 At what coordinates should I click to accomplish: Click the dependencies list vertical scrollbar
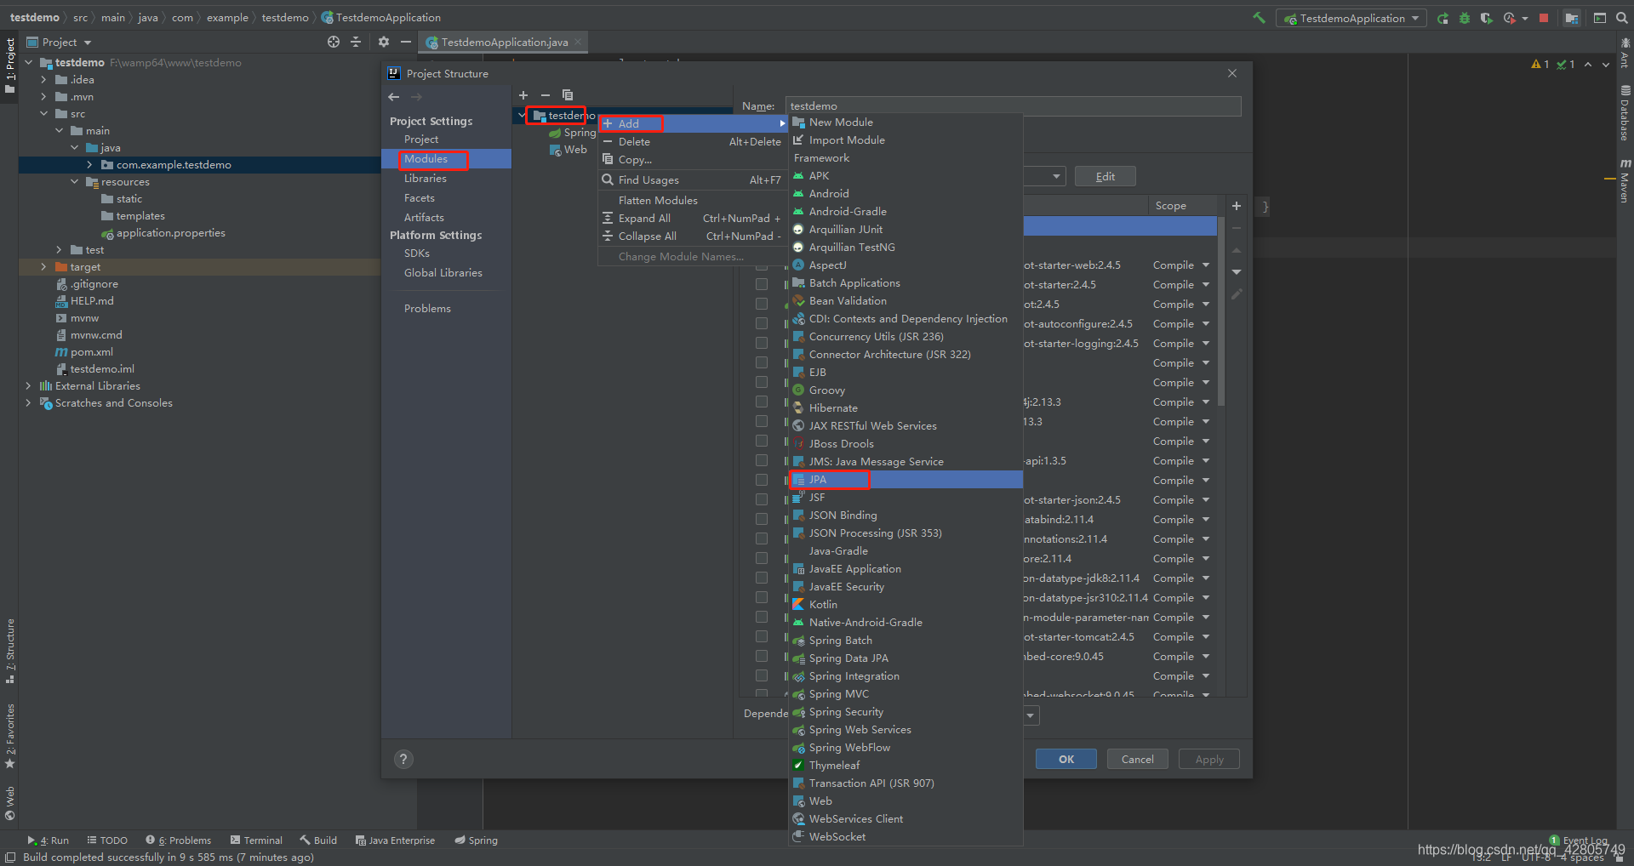point(1221,311)
